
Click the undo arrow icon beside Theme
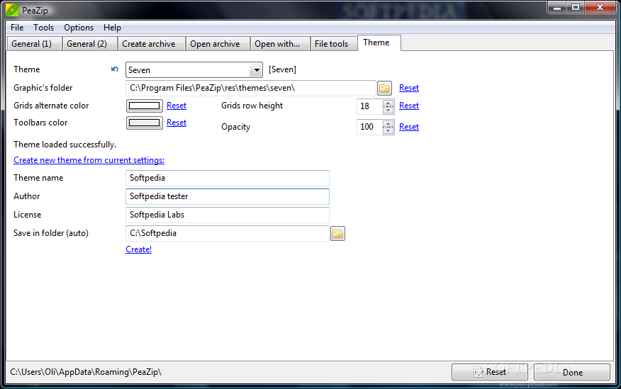point(114,69)
